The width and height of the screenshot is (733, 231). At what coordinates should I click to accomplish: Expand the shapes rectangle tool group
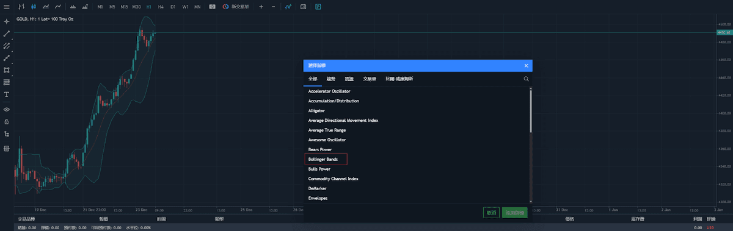tap(7, 70)
